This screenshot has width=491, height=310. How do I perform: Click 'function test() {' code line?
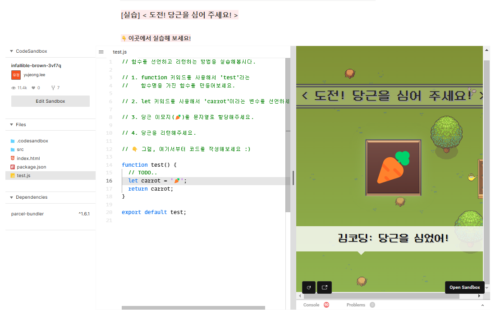(149, 165)
